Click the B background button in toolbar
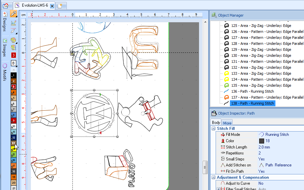The height and width of the screenshot is (190, 304). (14, 63)
